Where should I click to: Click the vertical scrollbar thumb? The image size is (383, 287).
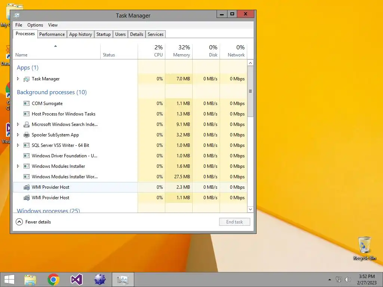point(250,91)
